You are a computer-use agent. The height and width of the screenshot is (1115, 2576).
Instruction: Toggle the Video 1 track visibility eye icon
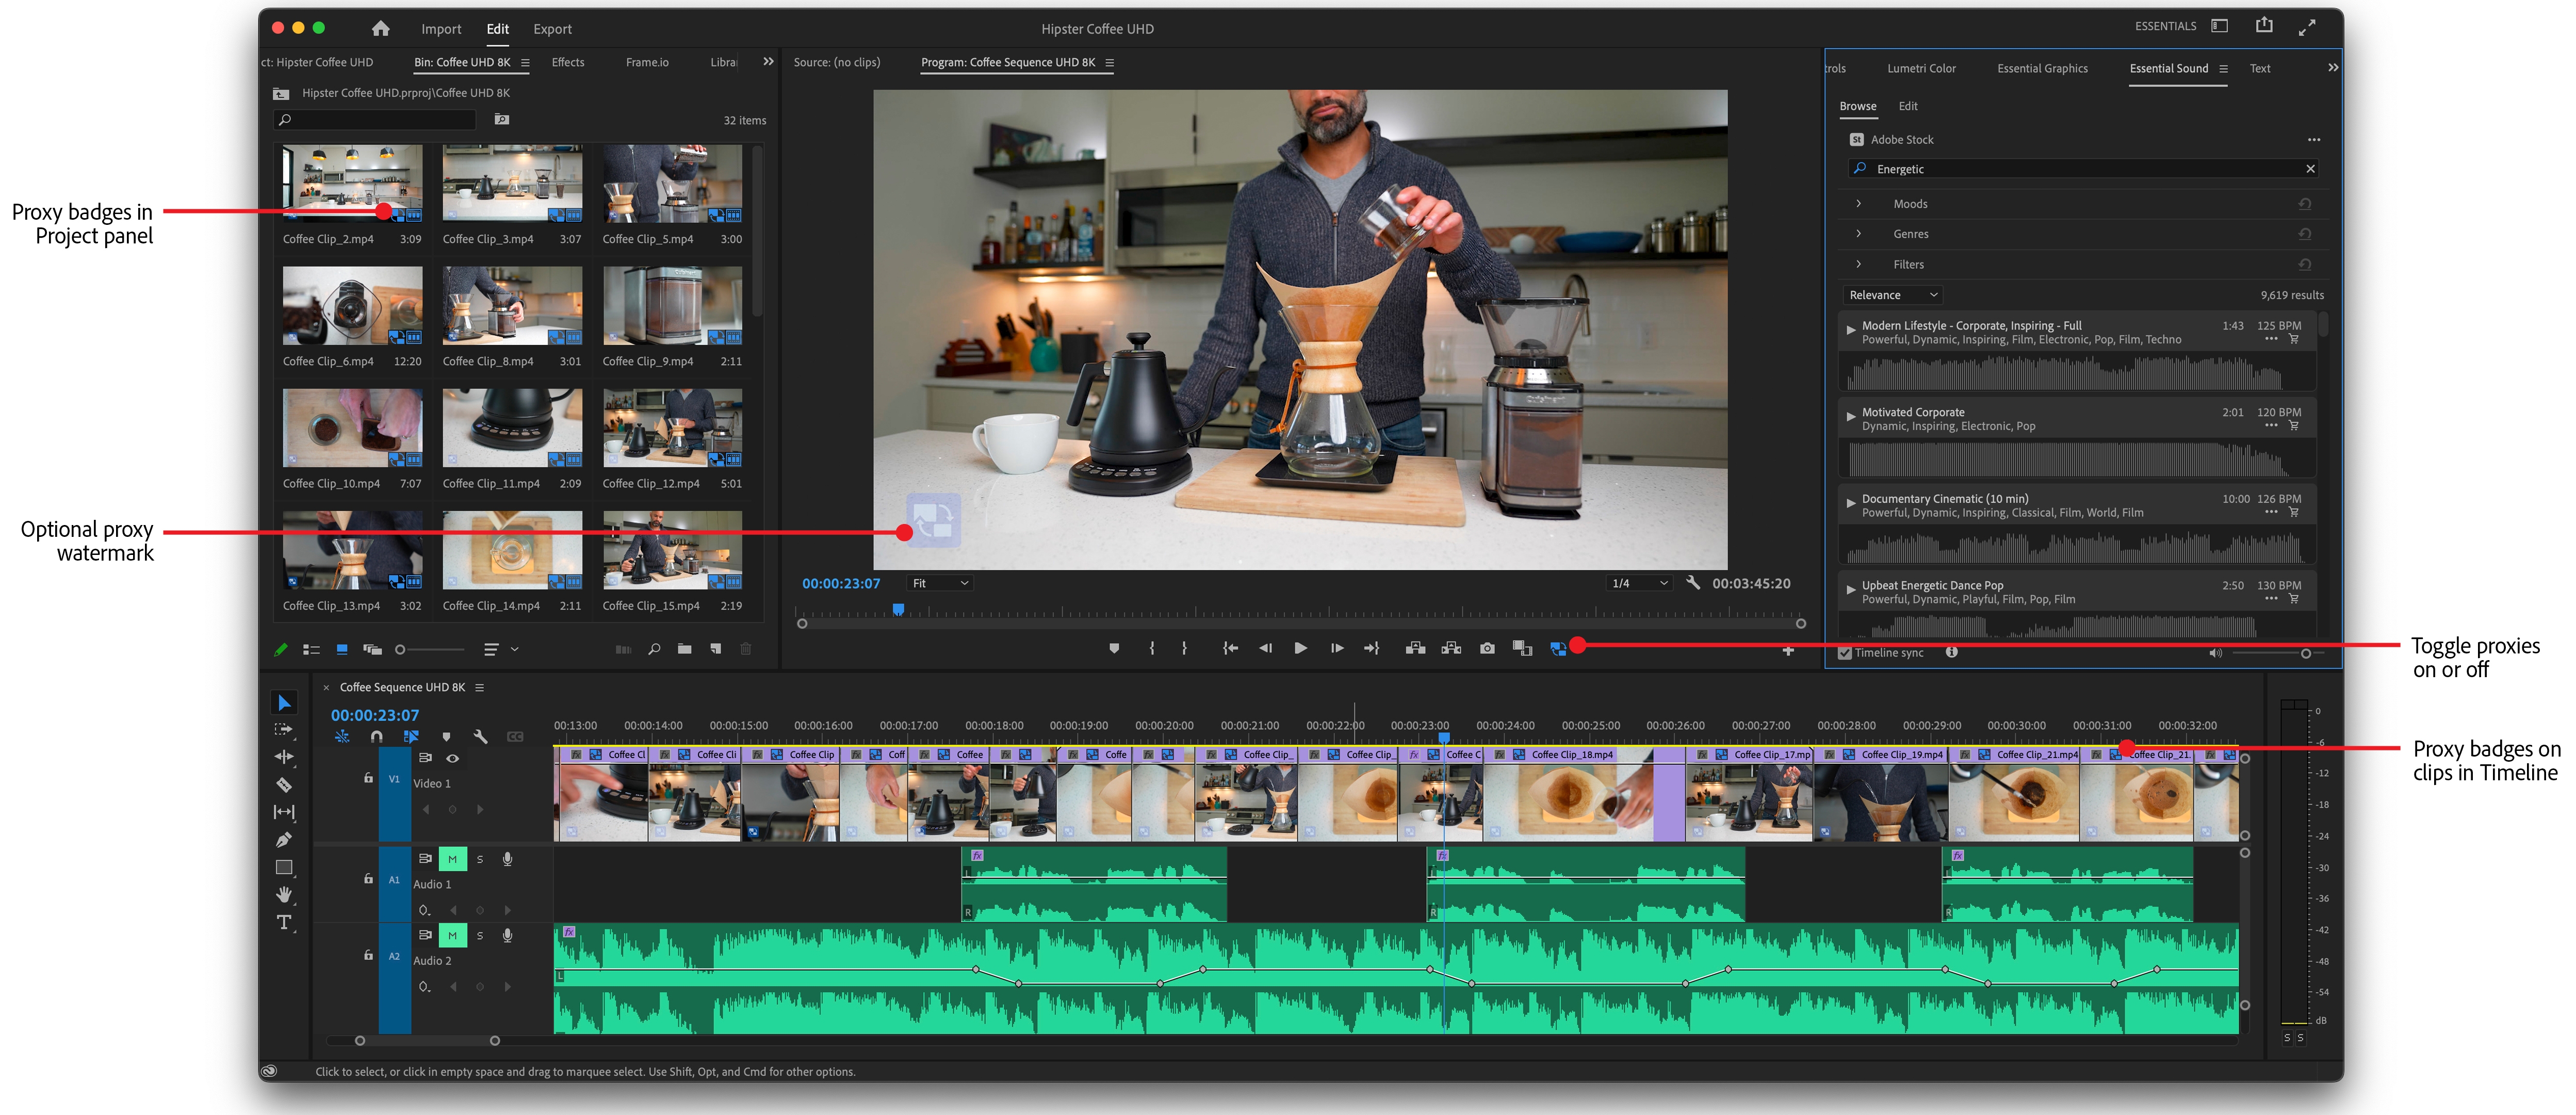click(x=453, y=759)
